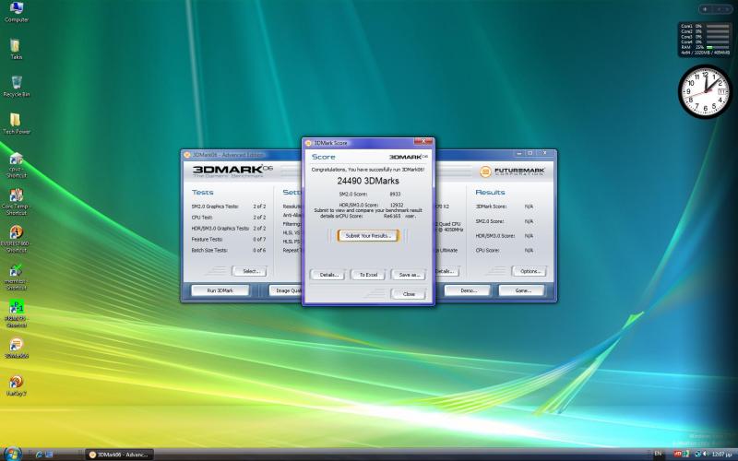
Task: Click the analog clock sidebar gadget
Action: pyautogui.click(x=705, y=91)
